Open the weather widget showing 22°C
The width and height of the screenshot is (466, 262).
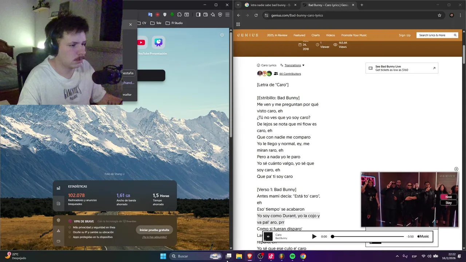(x=15, y=256)
